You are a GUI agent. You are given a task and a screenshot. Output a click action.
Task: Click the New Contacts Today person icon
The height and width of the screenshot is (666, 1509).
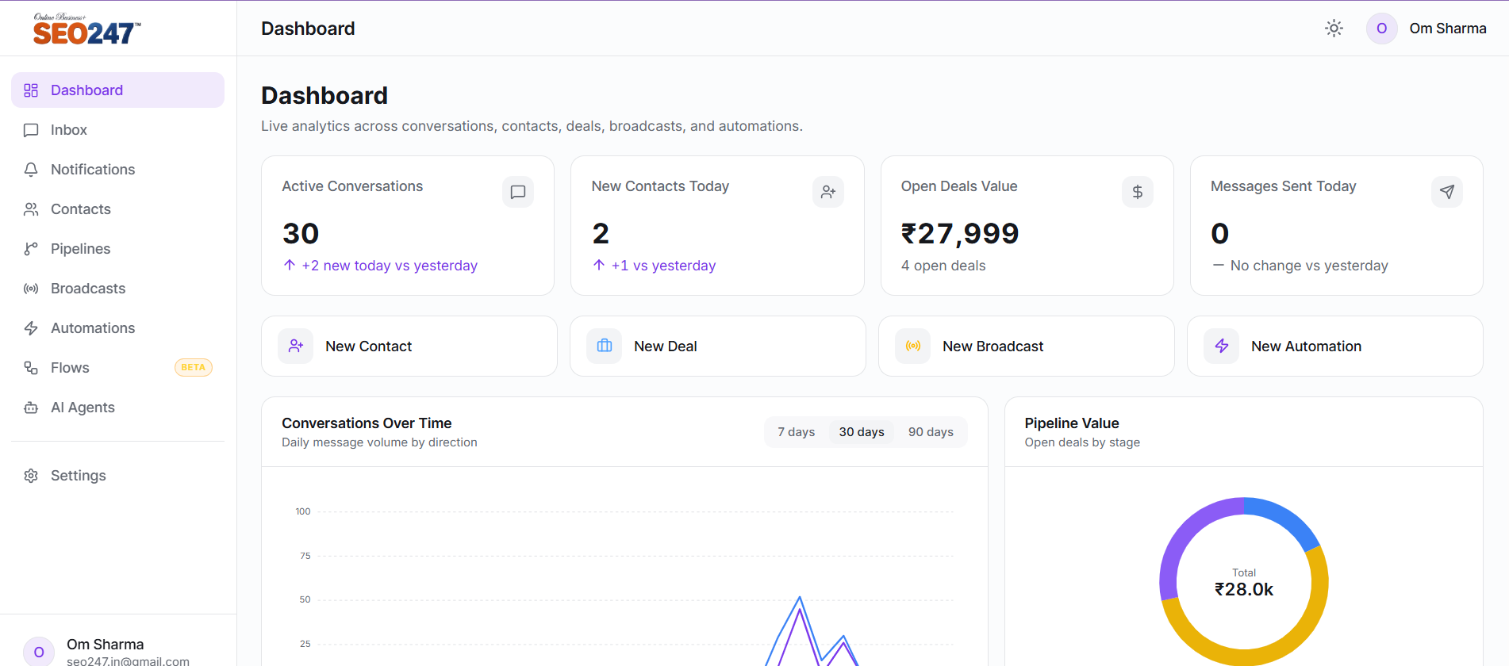(x=827, y=192)
